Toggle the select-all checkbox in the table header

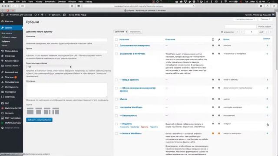point(116,39)
